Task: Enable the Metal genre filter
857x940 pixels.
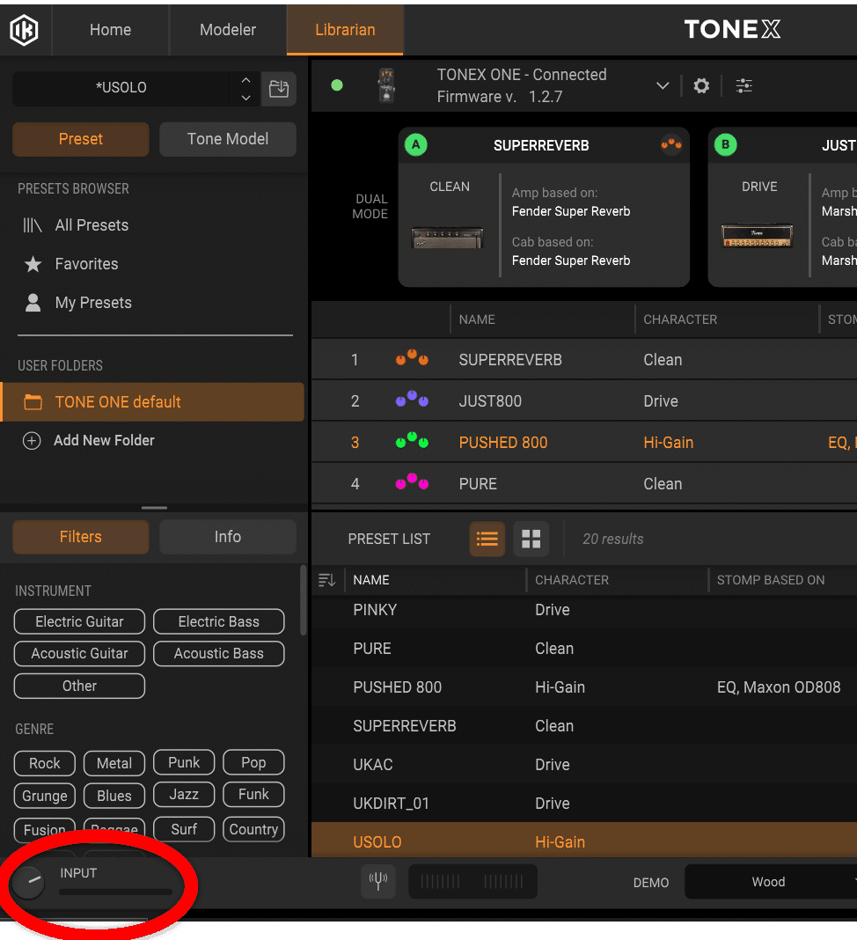Action: 114,763
